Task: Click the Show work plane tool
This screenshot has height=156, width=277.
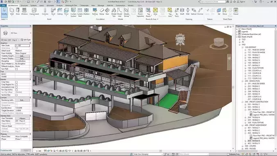Action: (x=225, y=11)
